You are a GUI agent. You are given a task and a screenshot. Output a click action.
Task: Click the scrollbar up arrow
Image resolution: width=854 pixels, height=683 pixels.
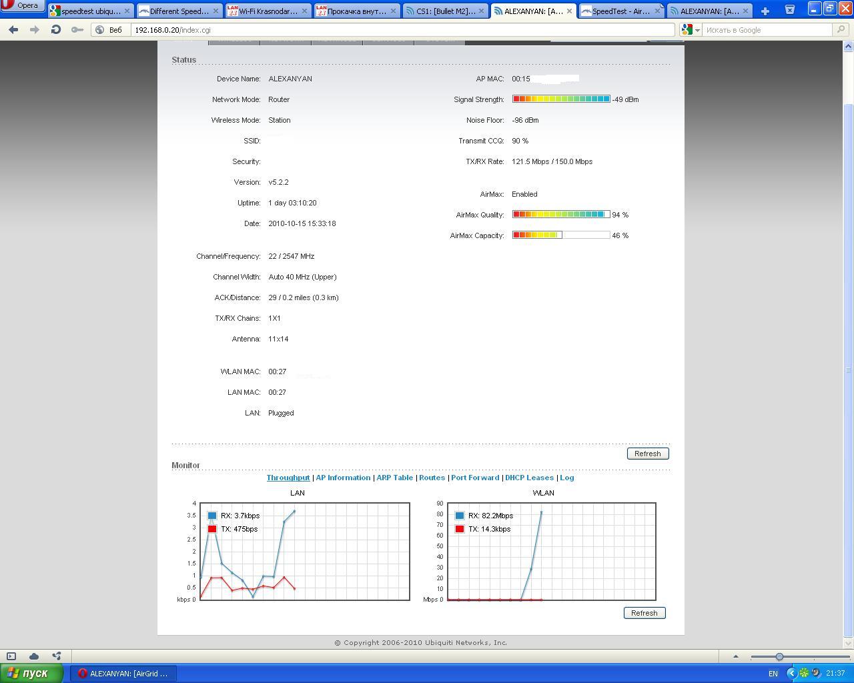coord(849,46)
